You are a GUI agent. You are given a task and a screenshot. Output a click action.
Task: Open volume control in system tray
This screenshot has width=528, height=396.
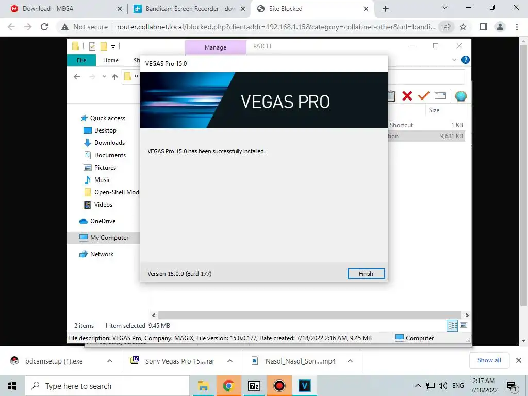(443, 386)
